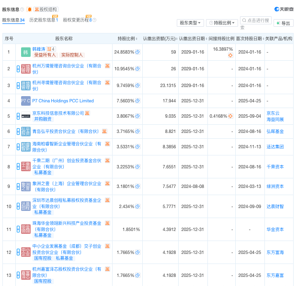Click the indirect holding detail icon under 16.3897%

point(230,55)
